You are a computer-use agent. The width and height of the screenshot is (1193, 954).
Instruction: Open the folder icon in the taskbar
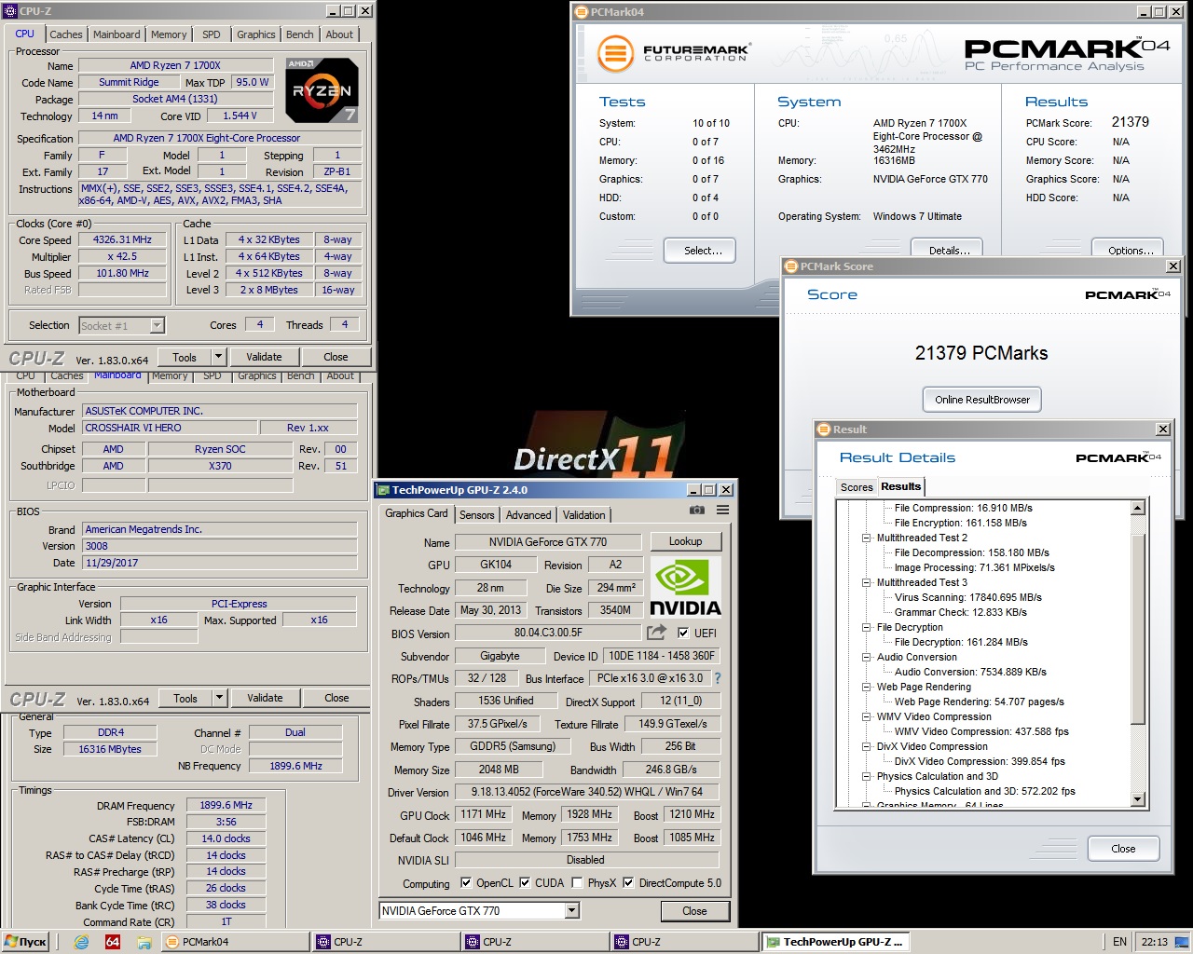(144, 942)
